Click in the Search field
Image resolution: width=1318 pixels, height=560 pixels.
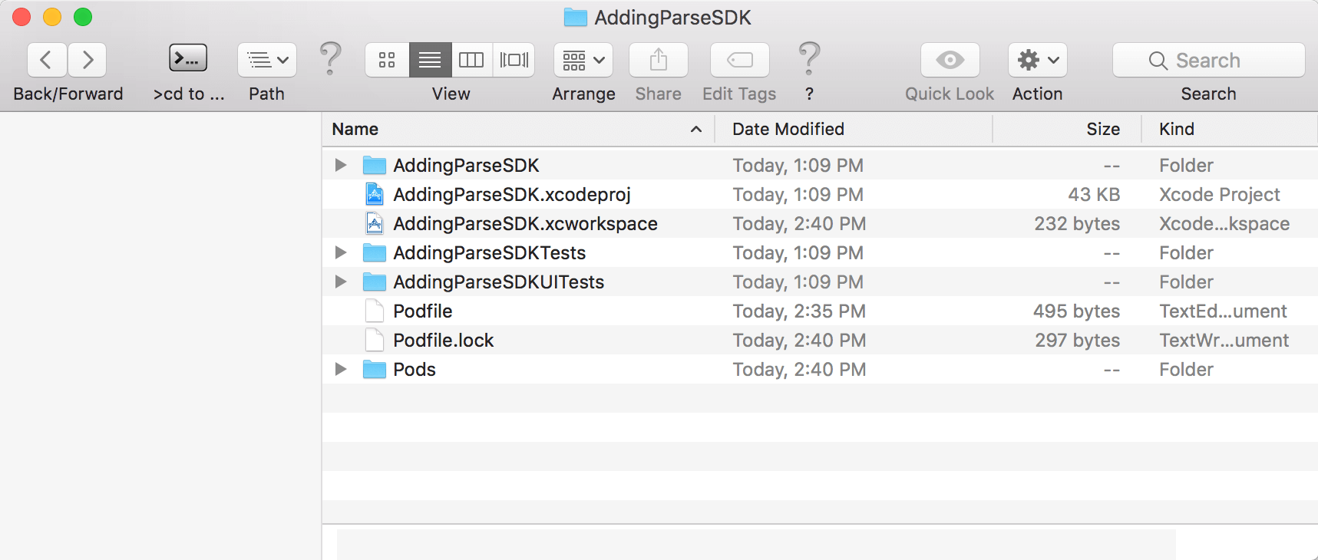(x=1221, y=61)
